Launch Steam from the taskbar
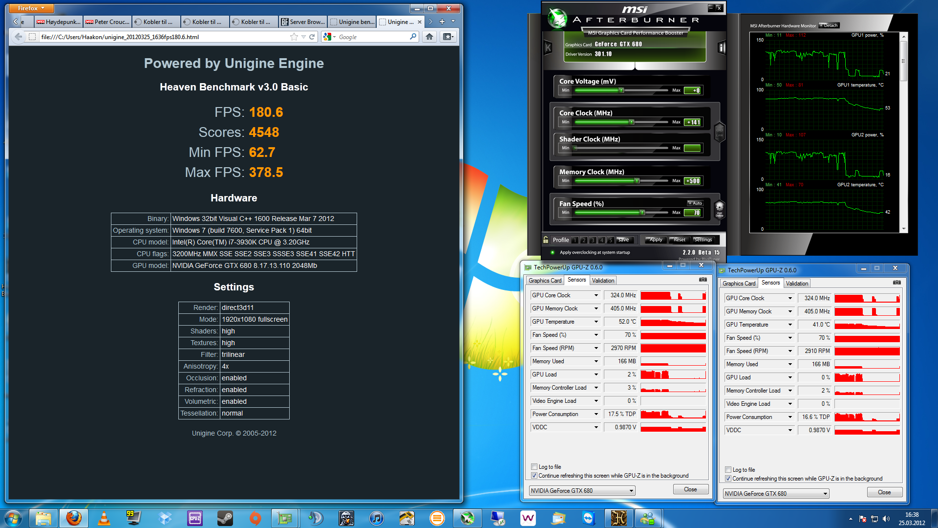 [225, 518]
